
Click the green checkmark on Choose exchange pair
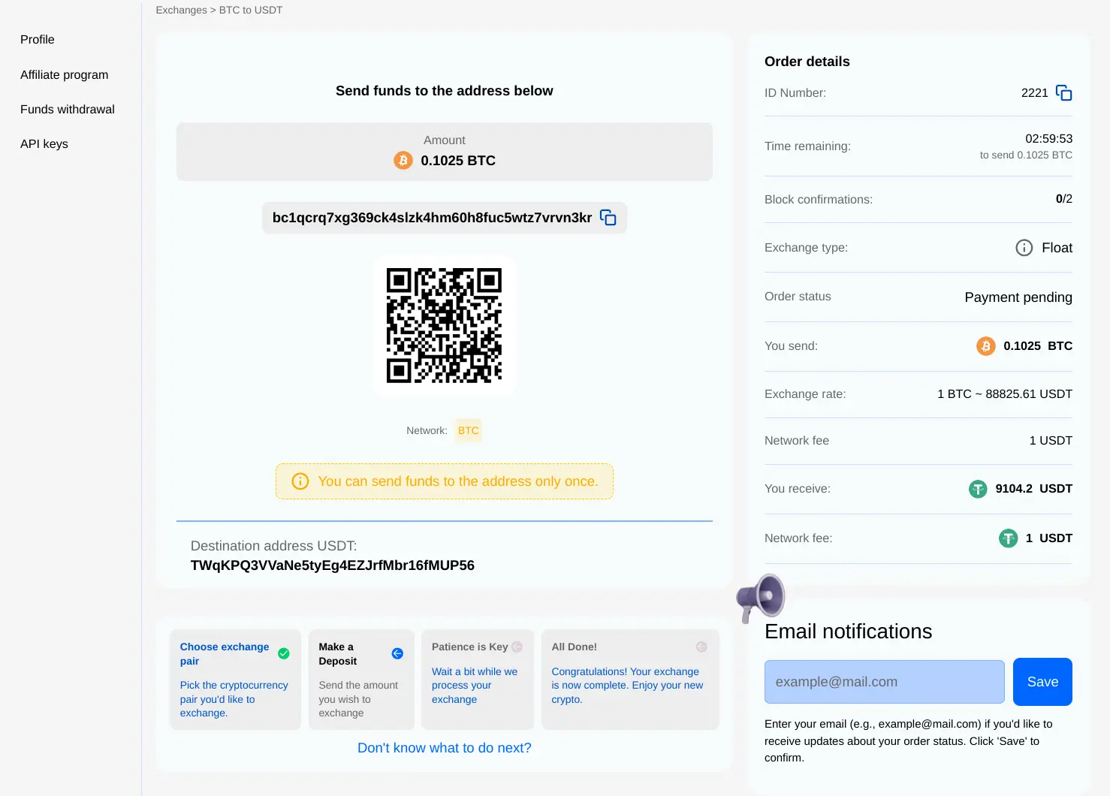click(284, 653)
